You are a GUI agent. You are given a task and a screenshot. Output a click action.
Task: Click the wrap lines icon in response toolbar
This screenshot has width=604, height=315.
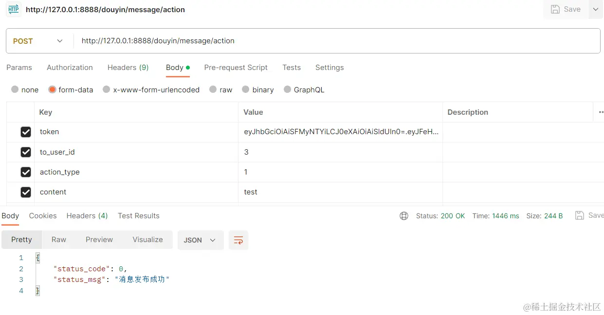click(238, 240)
